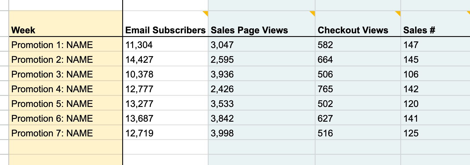Click the Promotion 4: NAME cell
The width and height of the screenshot is (470, 165).
(66, 89)
